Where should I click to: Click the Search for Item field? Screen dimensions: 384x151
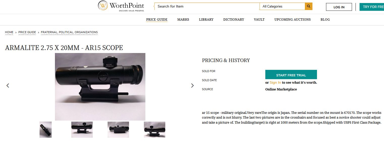[x=207, y=6]
